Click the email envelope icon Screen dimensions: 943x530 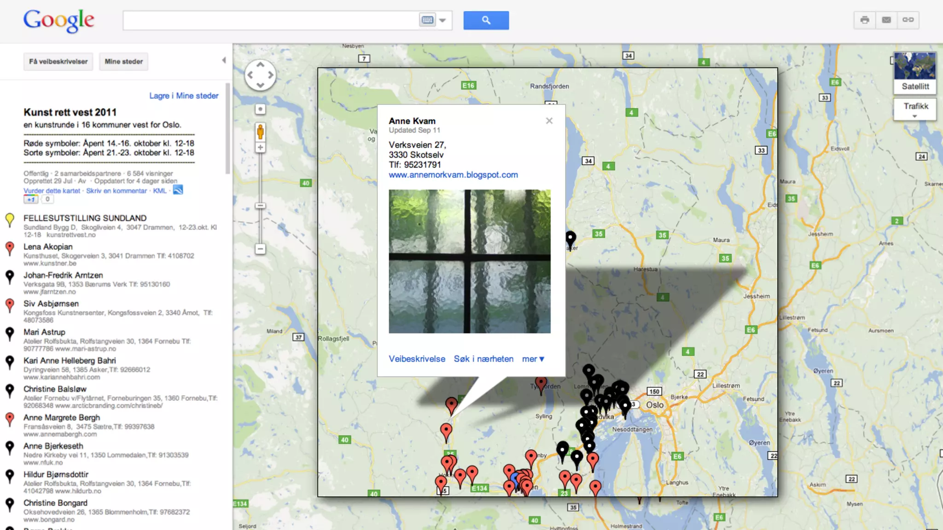(x=886, y=20)
